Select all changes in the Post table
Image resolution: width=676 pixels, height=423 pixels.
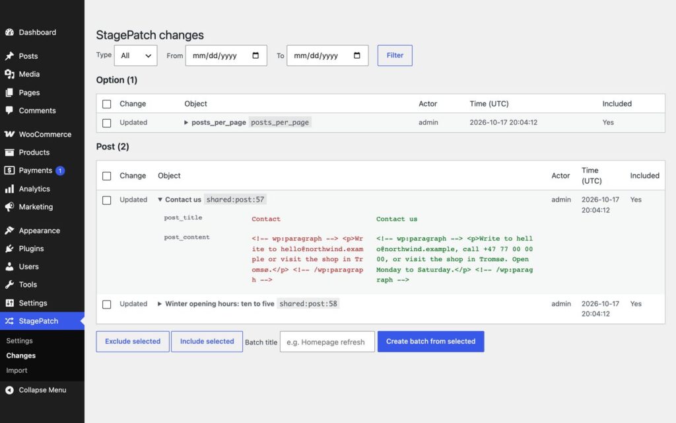pos(106,176)
